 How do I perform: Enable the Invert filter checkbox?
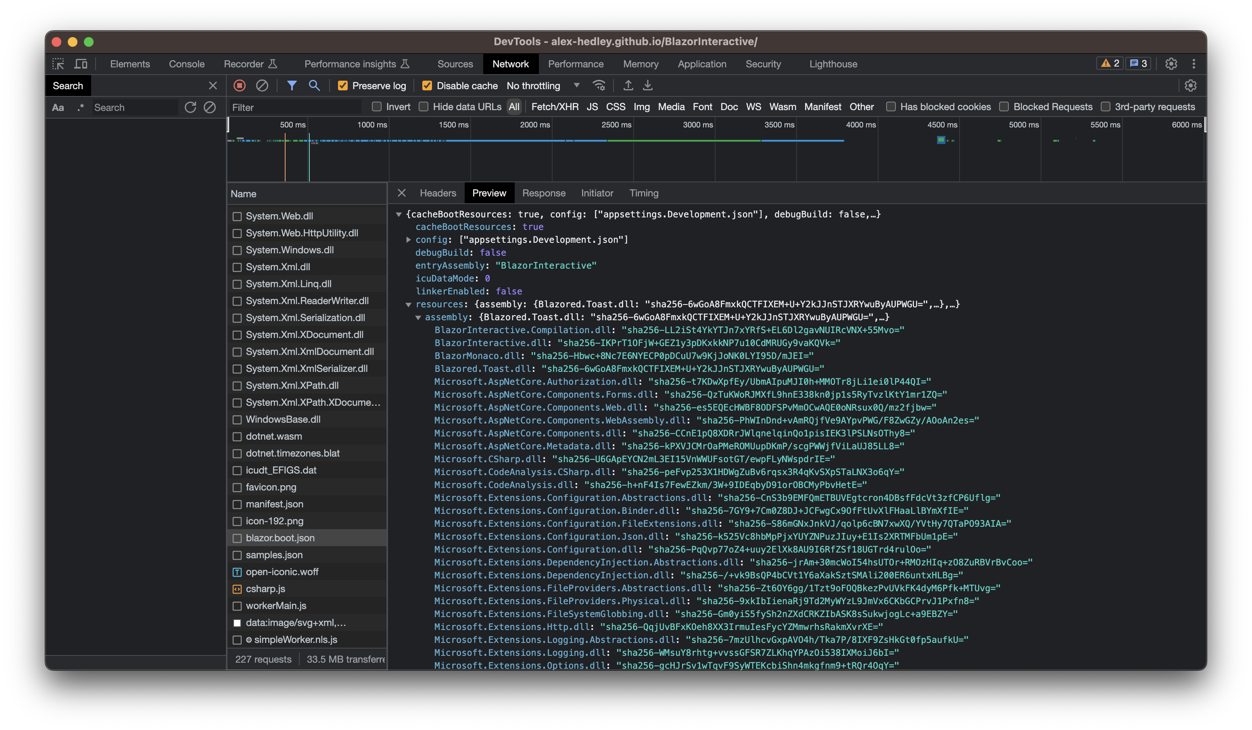[x=377, y=106]
